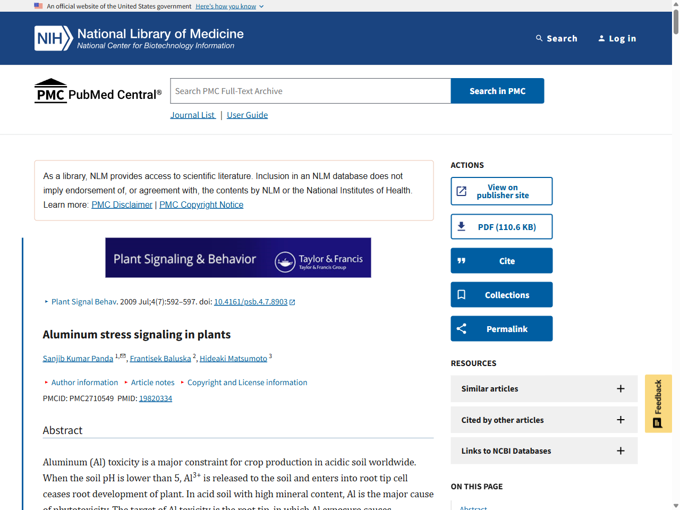Click the PDF download arrow icon
The image size is (680, 510).
pyautogui.click(x=462, y=227)
